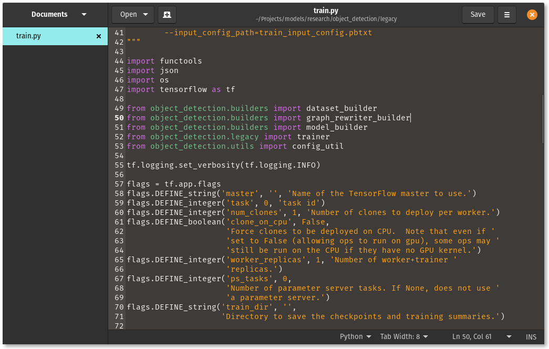The width and height of the screenshot is (549, 349).
Task: Toggle the INS insert mode indicator
Action: pos(531,337)
